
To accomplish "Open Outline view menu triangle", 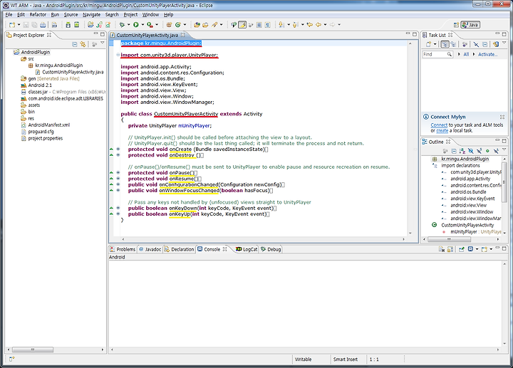I will coord(504,149).
